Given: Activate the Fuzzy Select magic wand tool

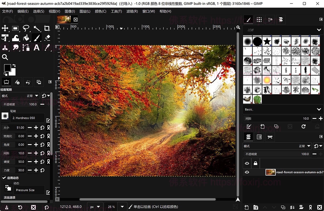Looking at the screenshot, I should [x=36, y=28].
